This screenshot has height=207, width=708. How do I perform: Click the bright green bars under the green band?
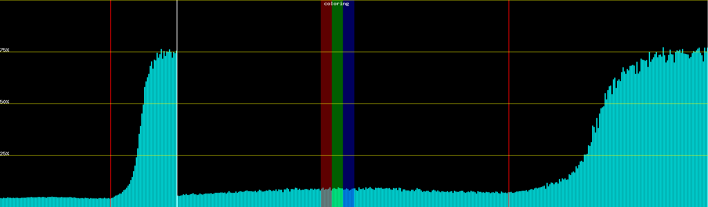[337, 198]
